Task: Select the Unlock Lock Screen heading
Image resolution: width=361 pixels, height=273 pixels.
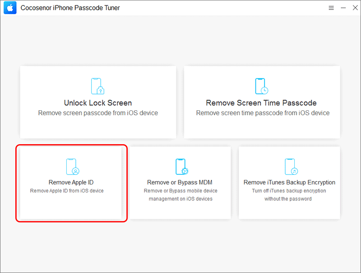Action: pos(98,103)
